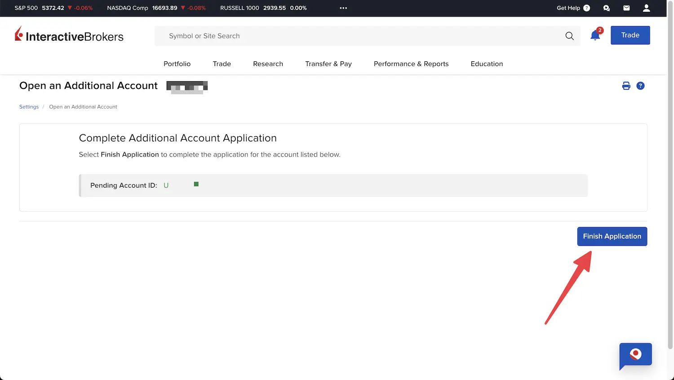Screen dimensions: 674x380
Task: Open the Research menu
Action: point(268,64)
